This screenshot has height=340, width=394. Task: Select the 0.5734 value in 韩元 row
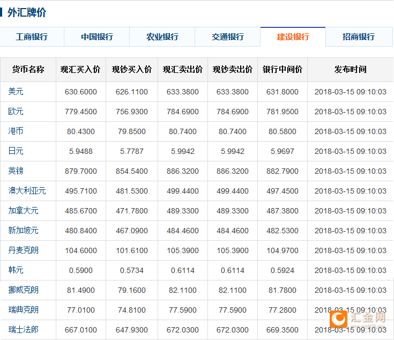pos(132,270)
